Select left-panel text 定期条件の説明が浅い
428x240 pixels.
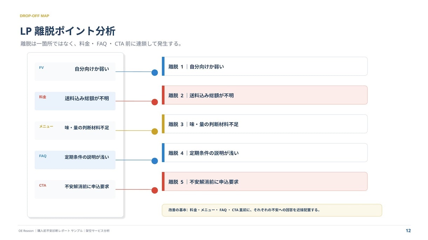click(87, 157)
